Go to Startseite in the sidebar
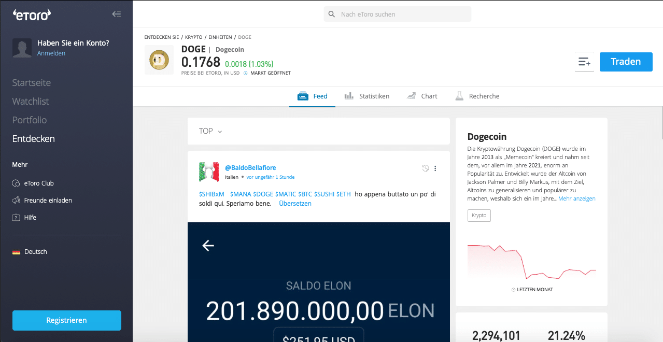Image resolution: width=663 pixels, height=342 pixels. (x=32, y=83)
